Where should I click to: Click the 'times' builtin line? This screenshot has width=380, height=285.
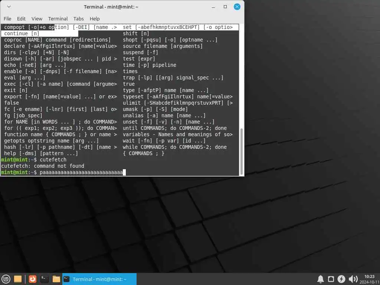[x=130, y=71]
